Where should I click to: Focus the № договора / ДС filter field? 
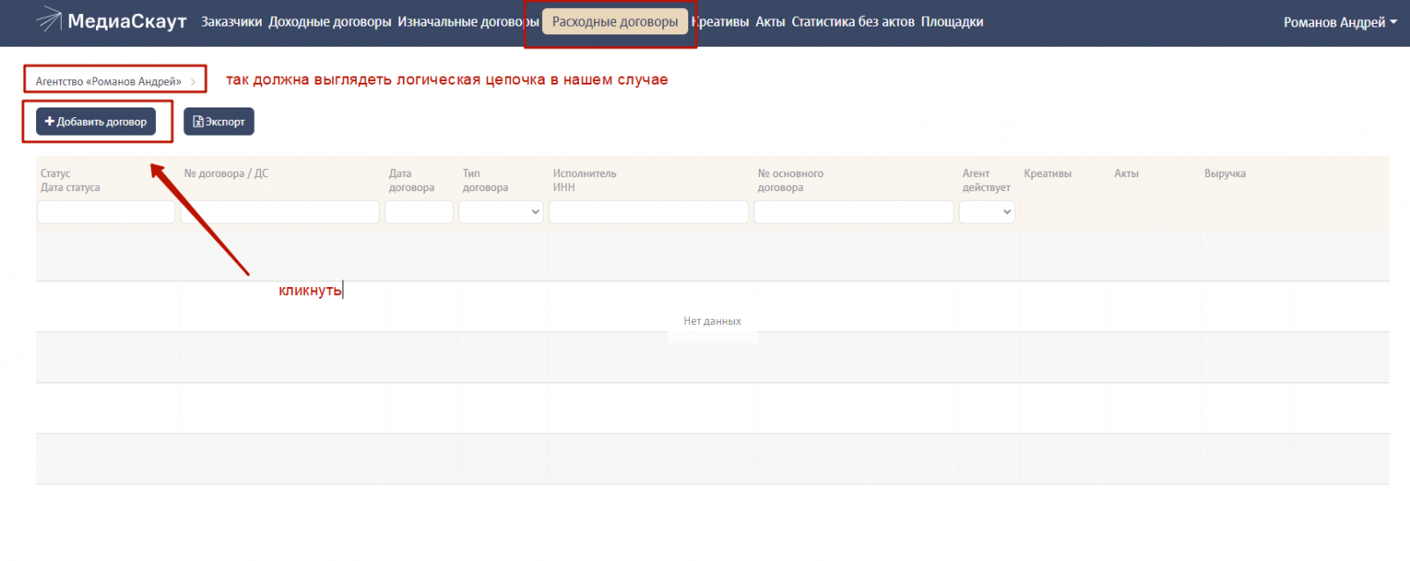(x=279, y=212)
